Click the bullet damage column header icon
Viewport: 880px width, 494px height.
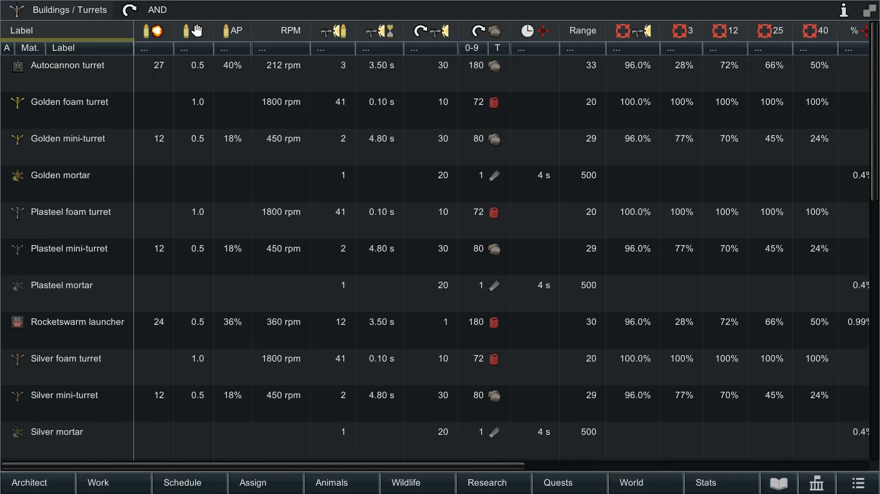(153, 31)
